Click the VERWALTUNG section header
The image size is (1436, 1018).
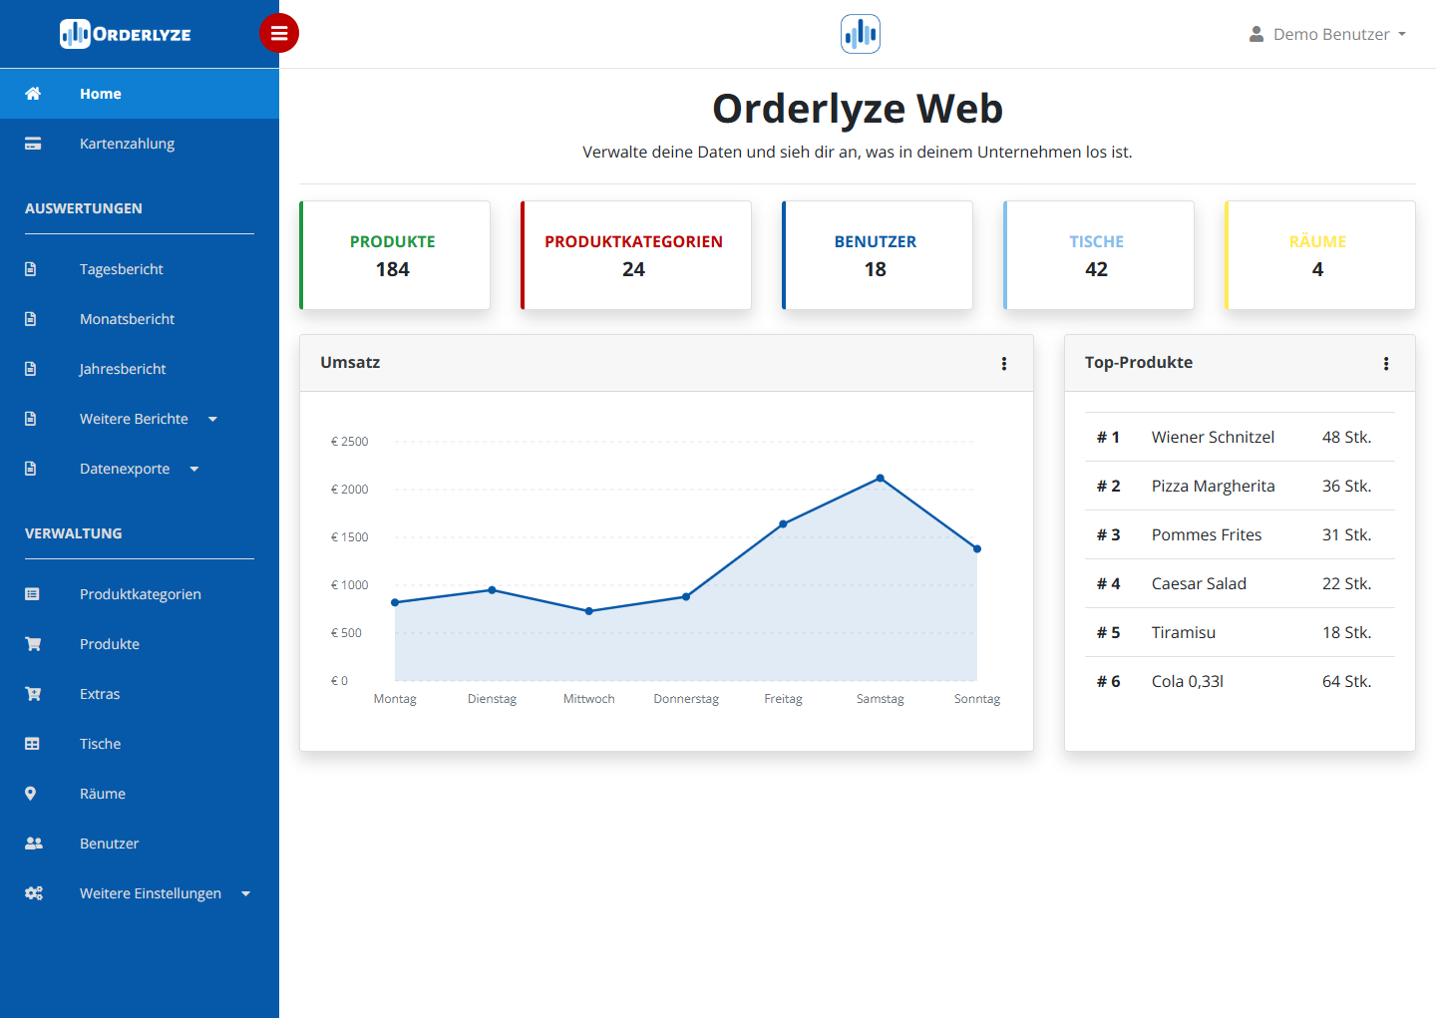(x=74, y=533)
